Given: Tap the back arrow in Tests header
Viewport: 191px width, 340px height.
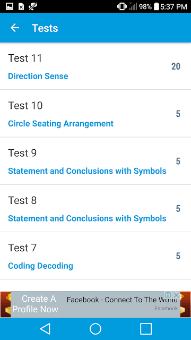Looking at the screenshot, I should [15, 28].
